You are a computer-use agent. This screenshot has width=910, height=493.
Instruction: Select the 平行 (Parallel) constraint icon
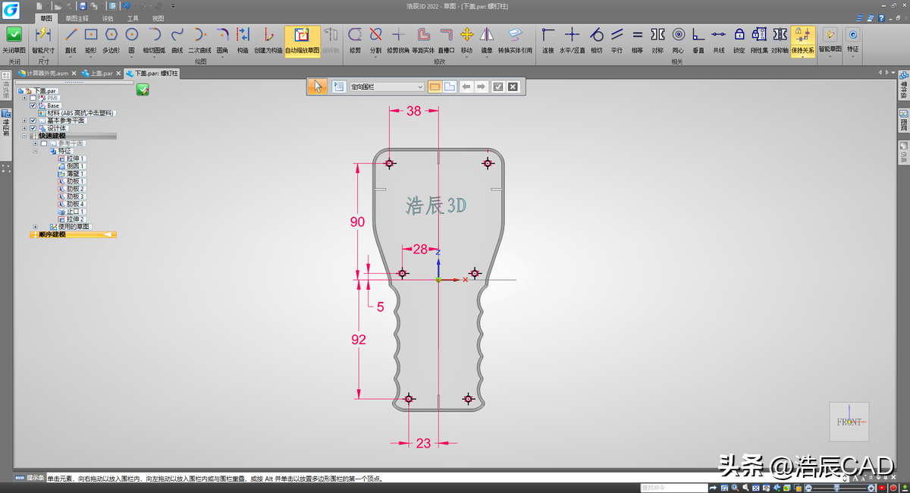point(617,35)
